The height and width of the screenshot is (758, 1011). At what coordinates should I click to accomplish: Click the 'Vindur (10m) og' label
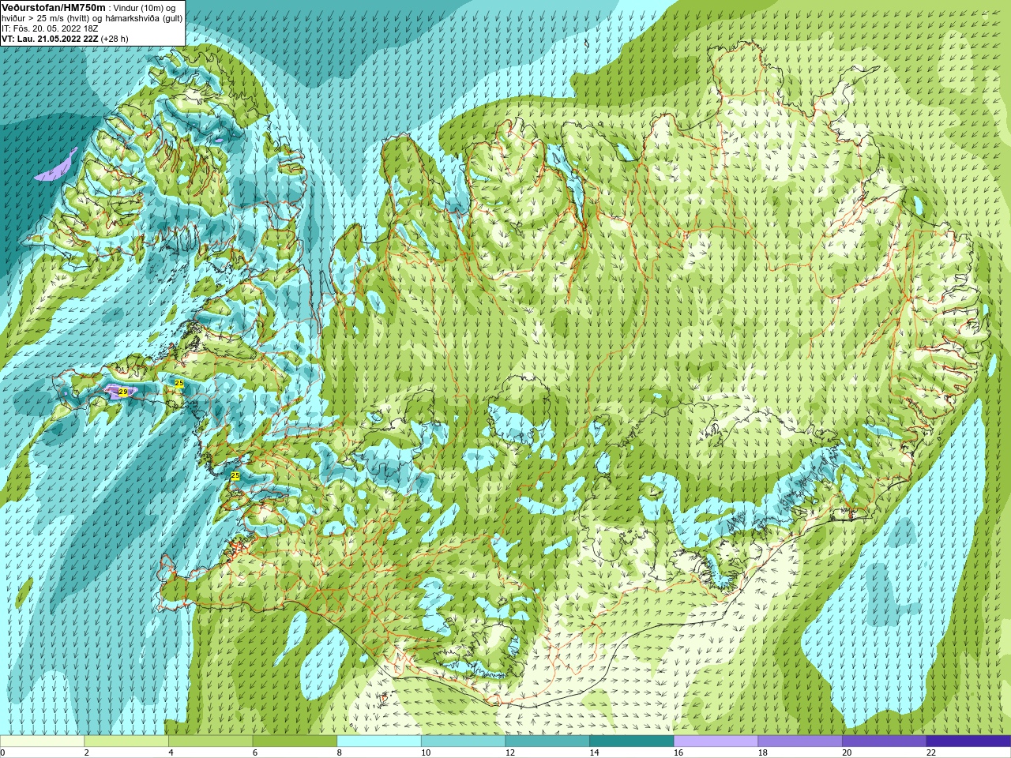[145, 8]
